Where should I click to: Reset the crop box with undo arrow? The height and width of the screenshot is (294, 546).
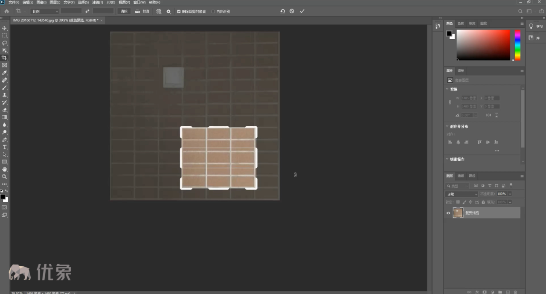[282, 12]
